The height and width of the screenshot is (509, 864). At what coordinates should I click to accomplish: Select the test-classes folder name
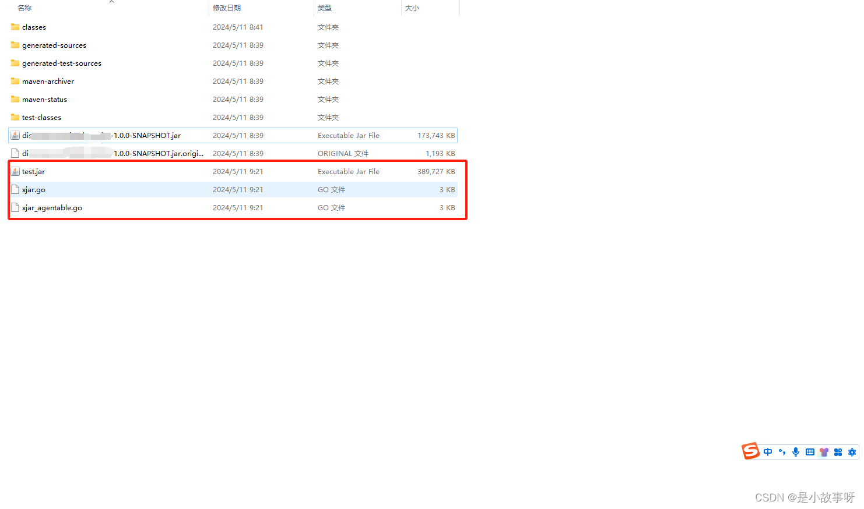41,117
